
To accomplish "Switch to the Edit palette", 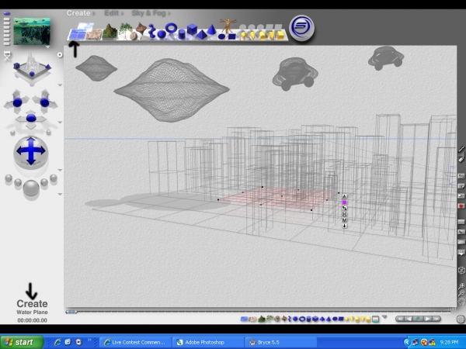I will [x=112, y=13].
